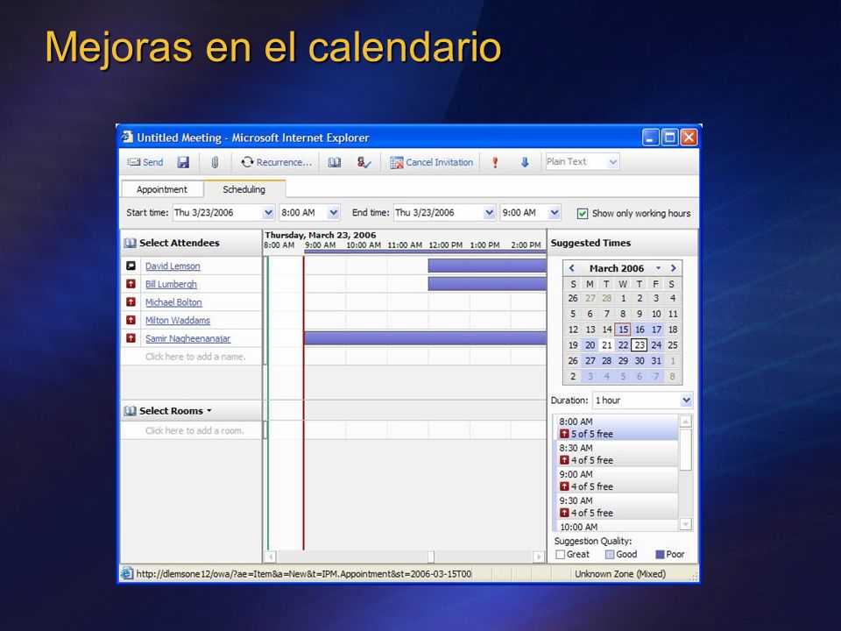Open the end date dropdown
The width and height of the screenshot is (841, 631).
pyautogui.click(x=489, y=212)
